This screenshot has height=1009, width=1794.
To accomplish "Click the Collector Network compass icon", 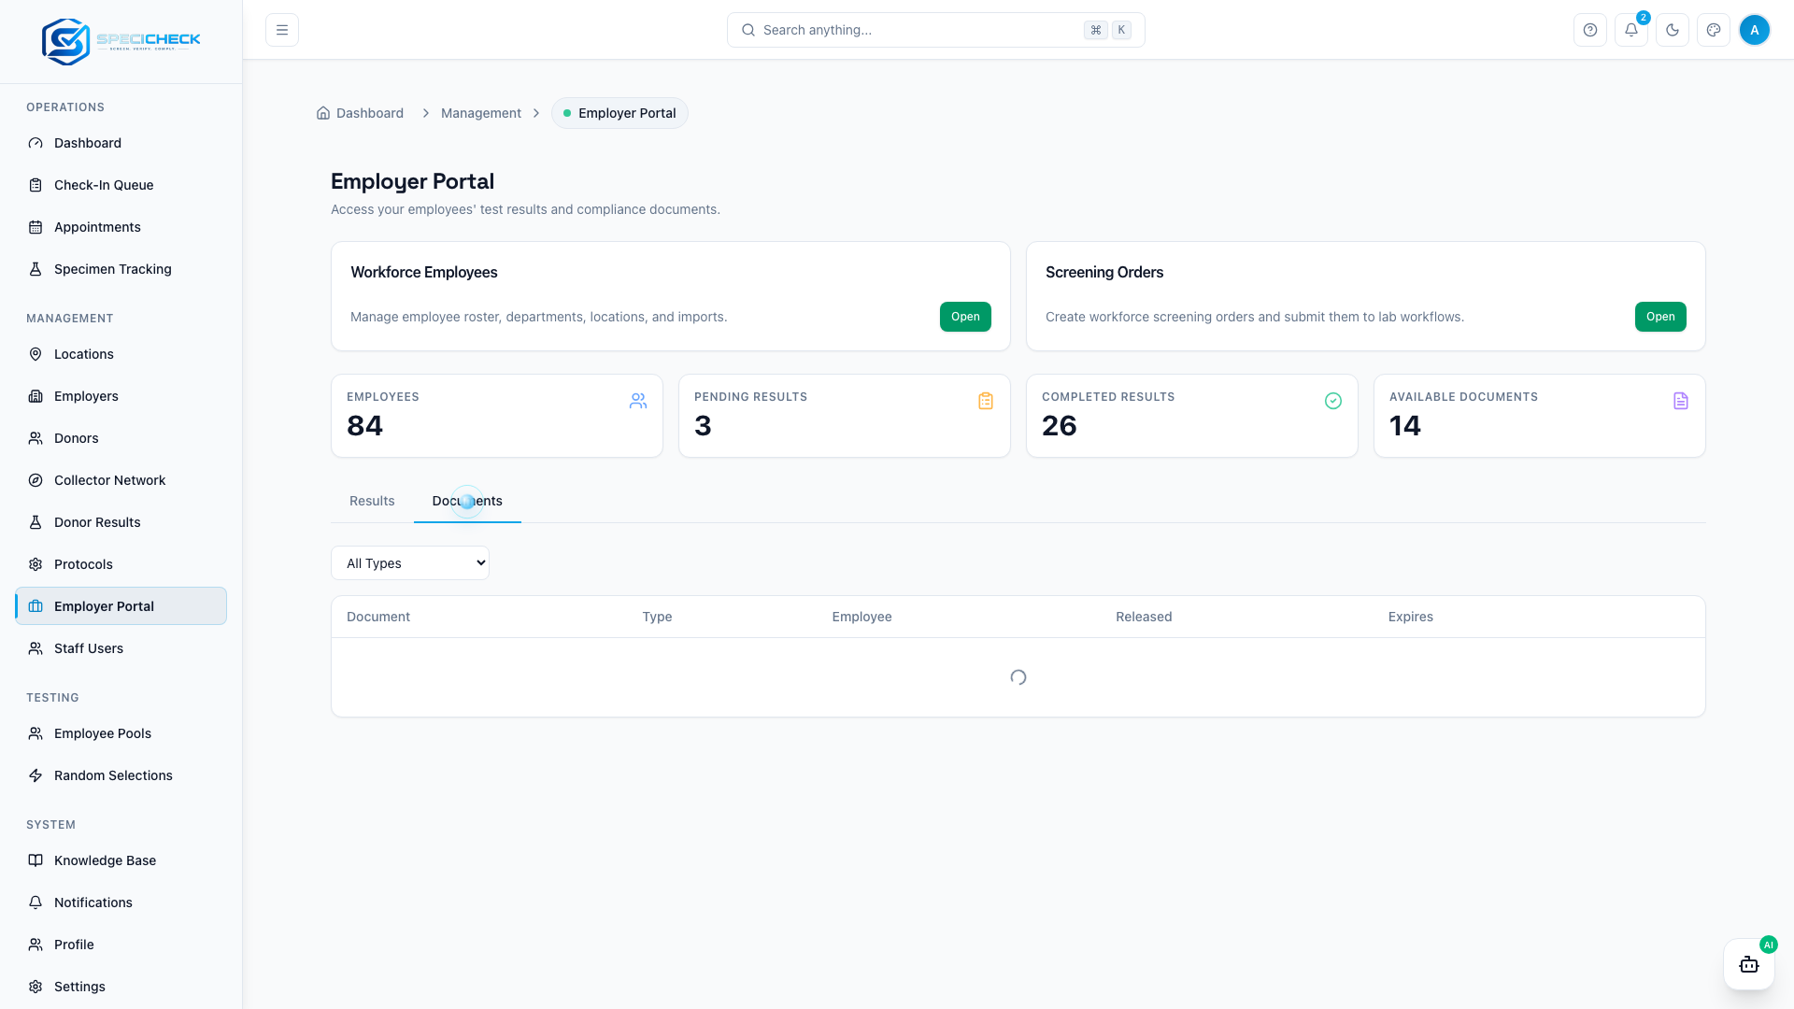I will tap(36, 480).
